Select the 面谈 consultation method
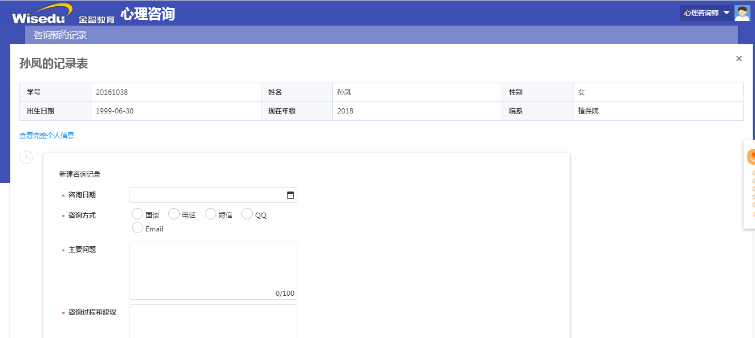Screen dimensions: 755x338 (137, 214)
